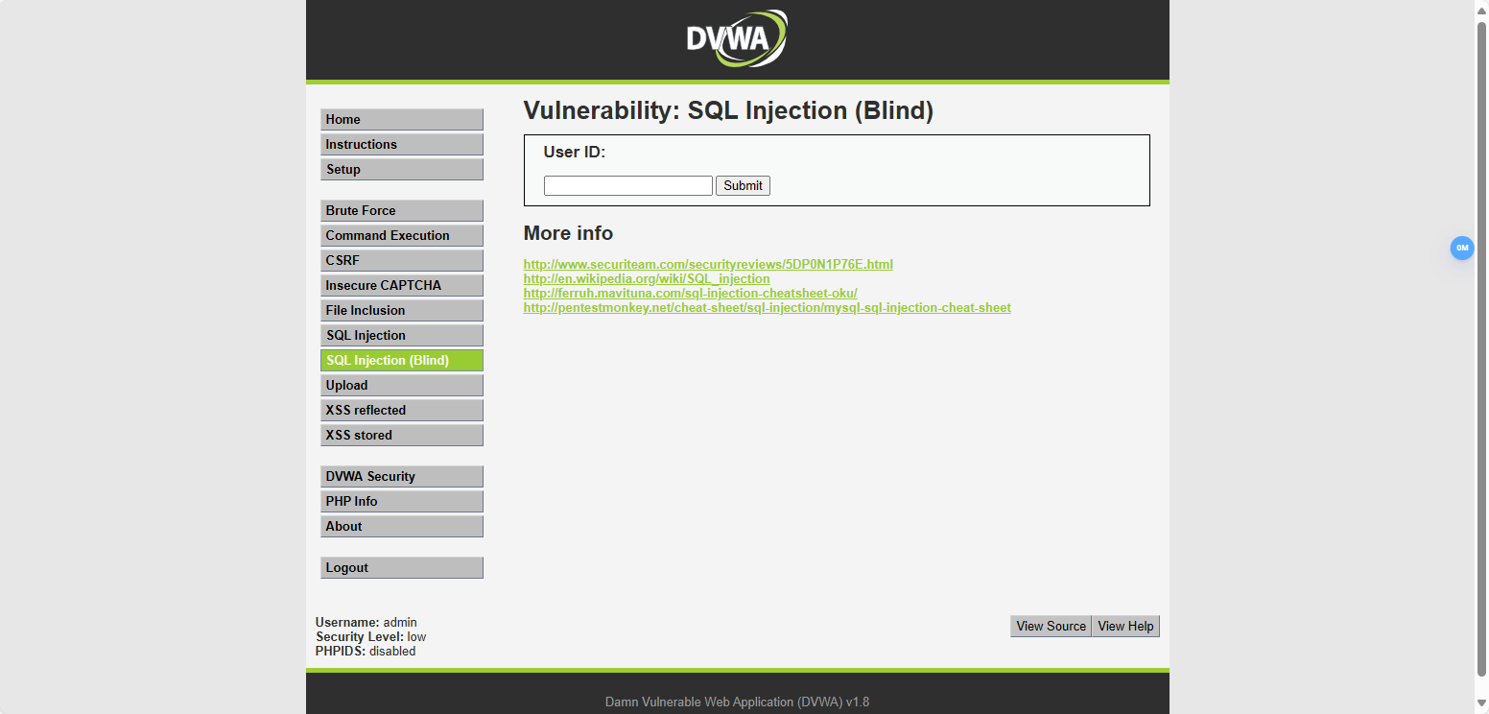The width and height of the screenshot is (1489, 714).
Task: Open the View Help button
Action: pos(1125,627)
